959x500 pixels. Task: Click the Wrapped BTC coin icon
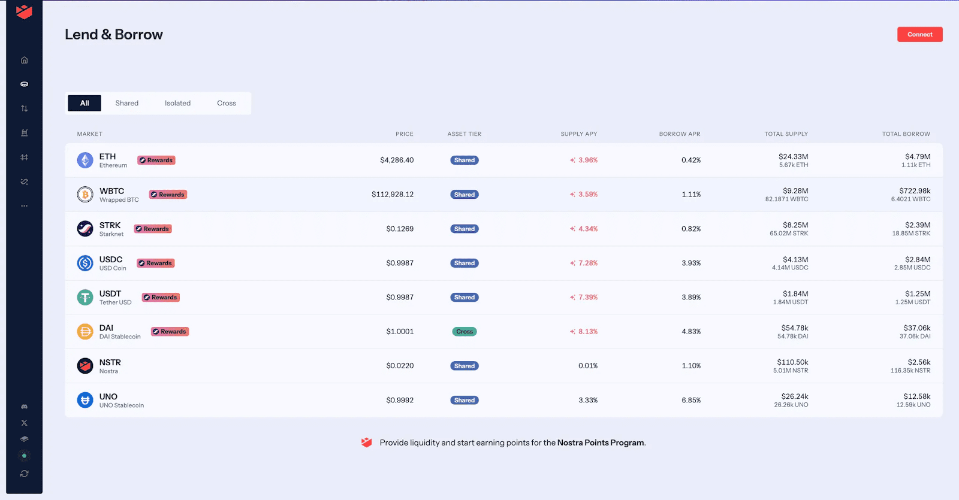point(85,194)
